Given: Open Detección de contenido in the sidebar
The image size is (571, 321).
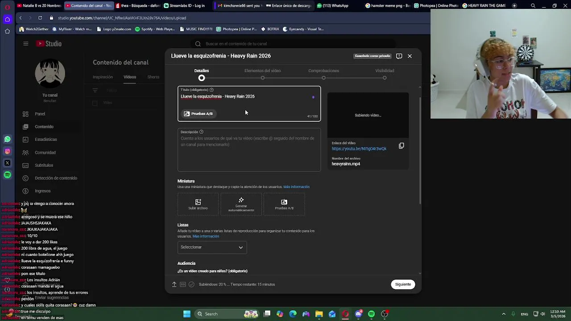Looking at the screenshot, I should (x=49, y=178).
